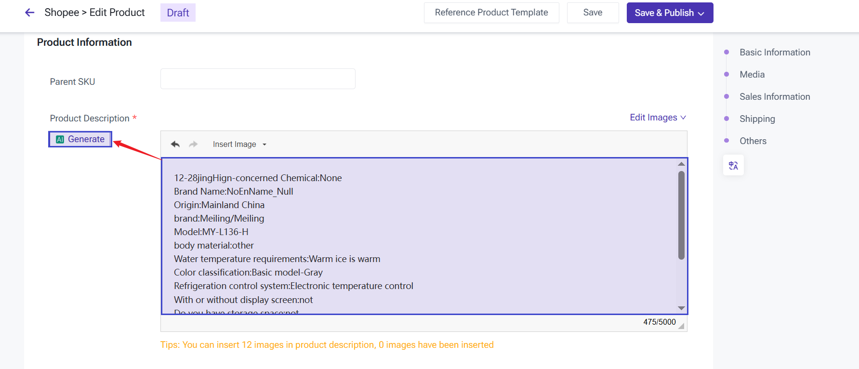Click the redo arrow in editor toolbar
The image size is (859, 369).
click(193, 144)
